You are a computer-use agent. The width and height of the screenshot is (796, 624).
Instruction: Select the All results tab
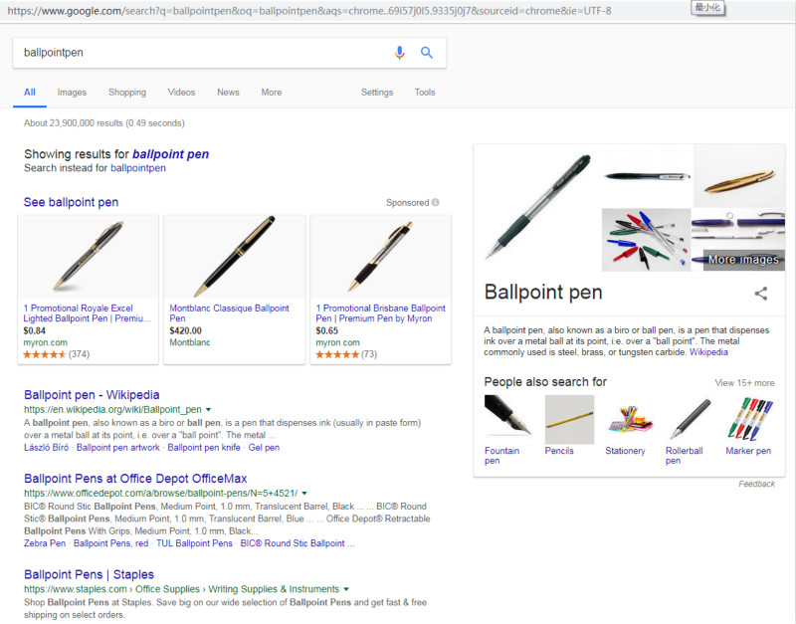(30, 92)
